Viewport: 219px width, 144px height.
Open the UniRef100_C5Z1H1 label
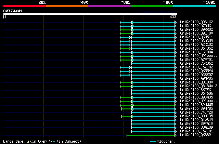tap(196, 131)
